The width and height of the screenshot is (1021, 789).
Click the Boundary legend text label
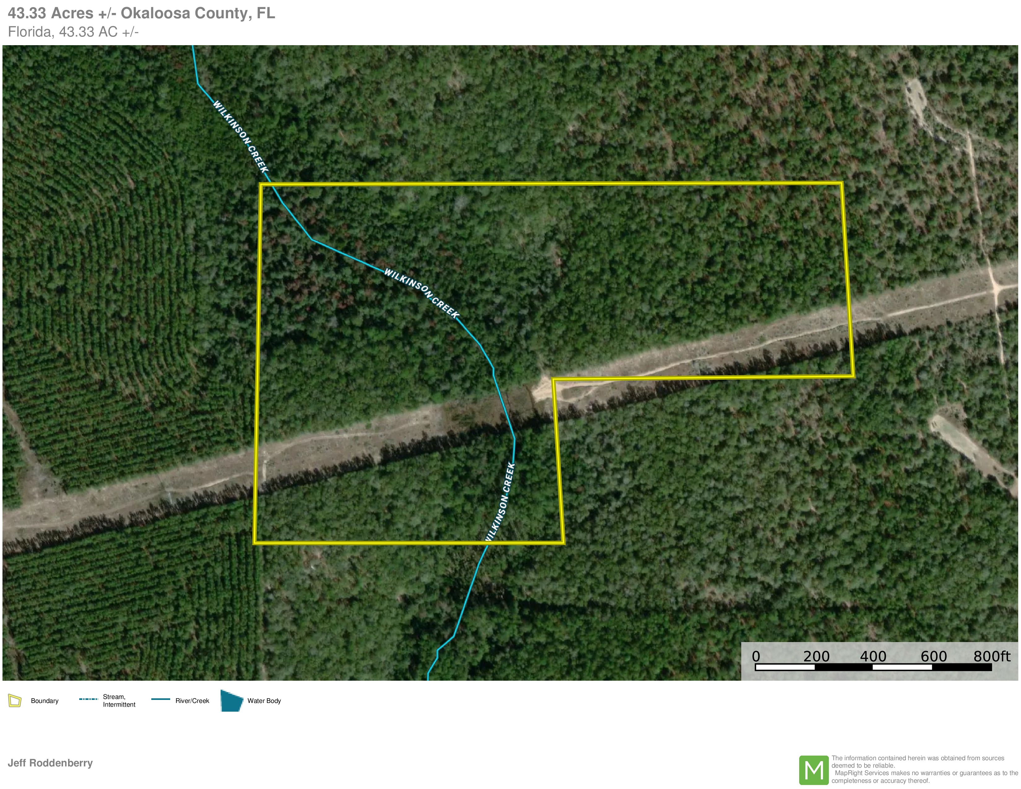pyautogui.click(x=45, y=701)
